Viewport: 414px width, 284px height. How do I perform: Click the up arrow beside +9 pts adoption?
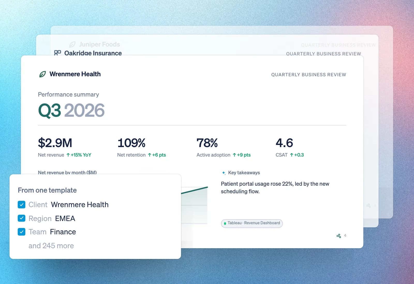pyautogui.click(x=234, y=155)
